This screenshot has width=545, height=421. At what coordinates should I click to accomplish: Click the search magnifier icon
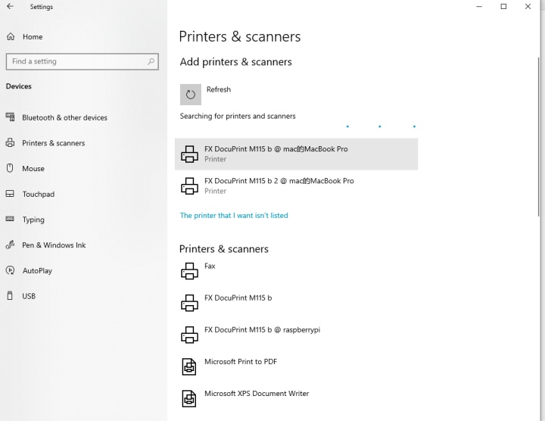pyautogui.click(x=151, y=61)
